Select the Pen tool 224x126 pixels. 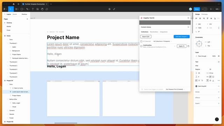click(27, 9)
